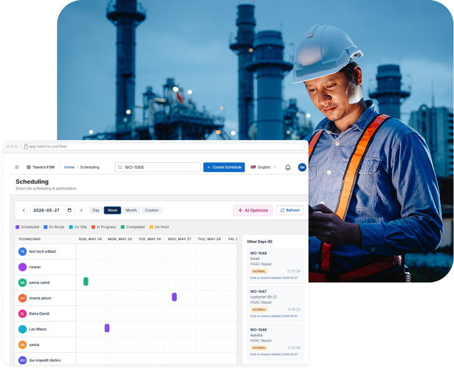Focus the WO-1068 search field
The height and width of the screenshot is (370, 454).
pos(158,167)
